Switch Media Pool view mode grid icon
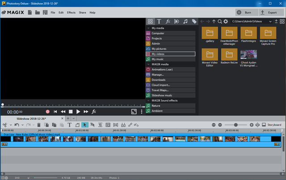The image size is (286, 180). click(x=282, y=21)
